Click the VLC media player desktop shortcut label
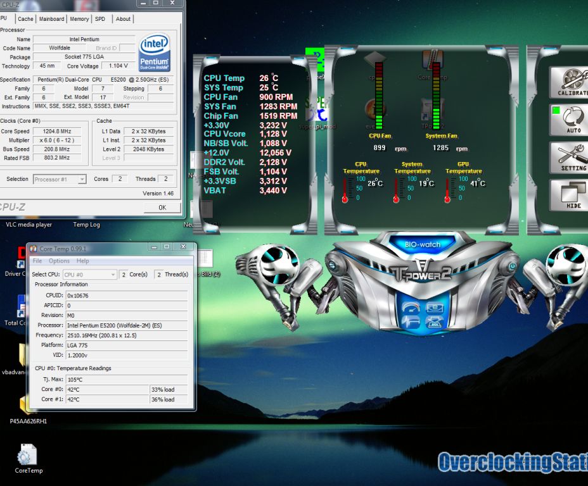The image size is (588, 486). point(29,225)
